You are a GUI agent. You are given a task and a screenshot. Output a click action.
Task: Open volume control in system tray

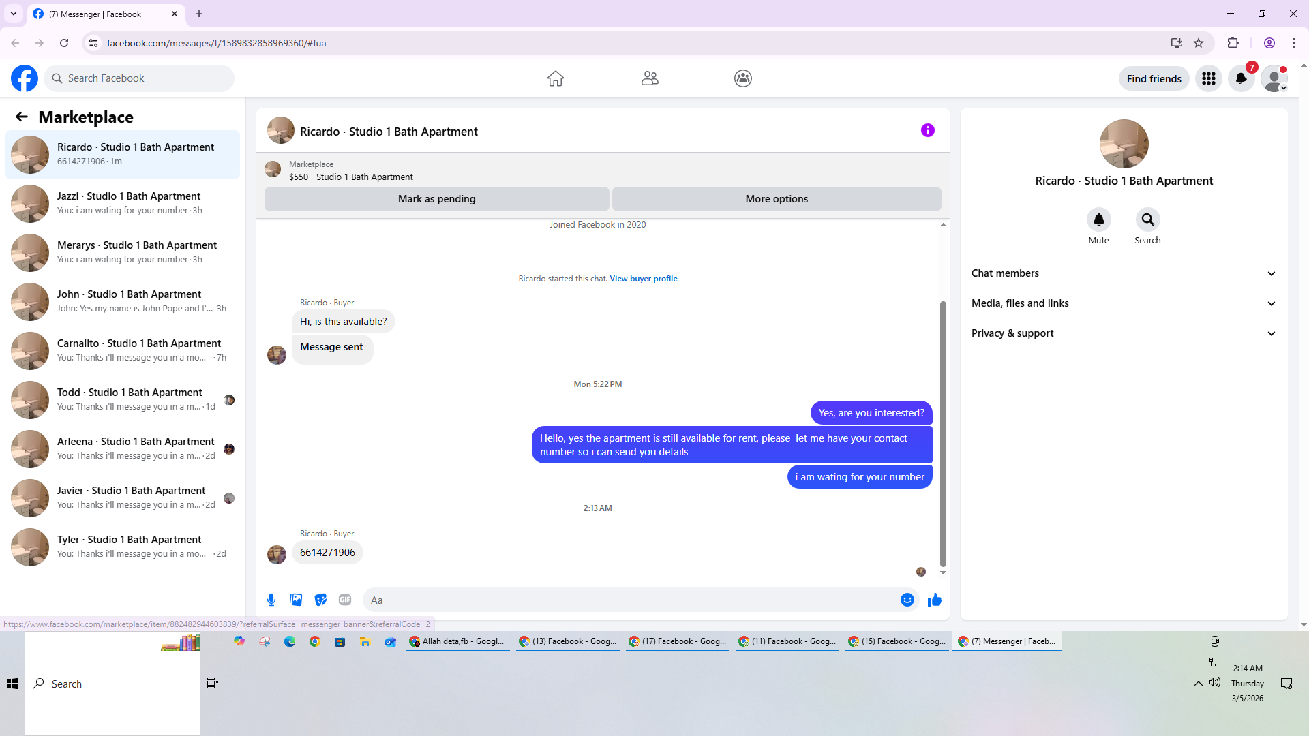pos(1215,683)
